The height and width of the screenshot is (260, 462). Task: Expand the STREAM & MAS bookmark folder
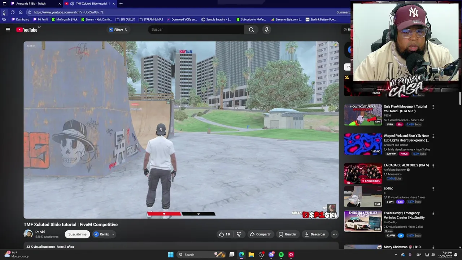coord(151,19)
